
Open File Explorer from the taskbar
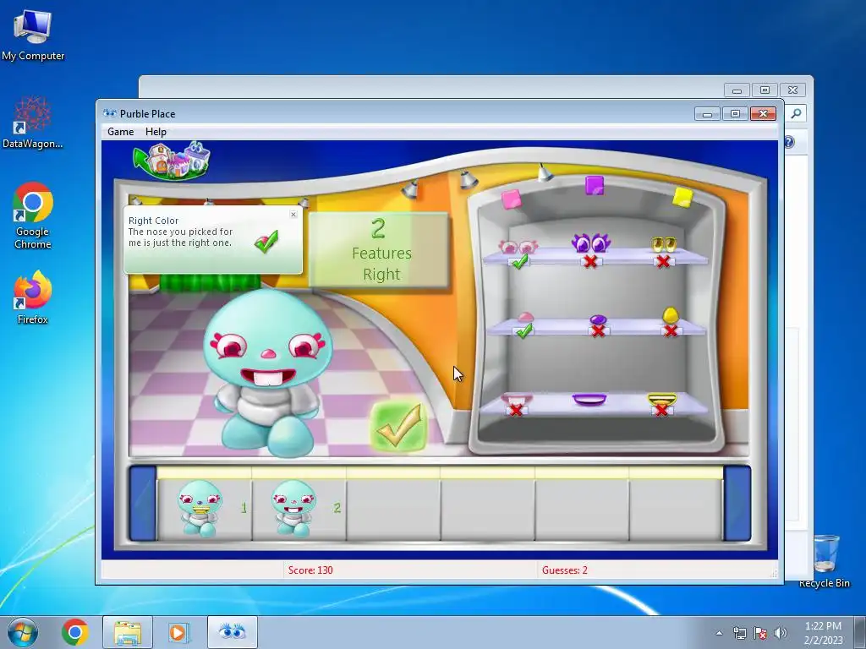(x=128, y=632)
